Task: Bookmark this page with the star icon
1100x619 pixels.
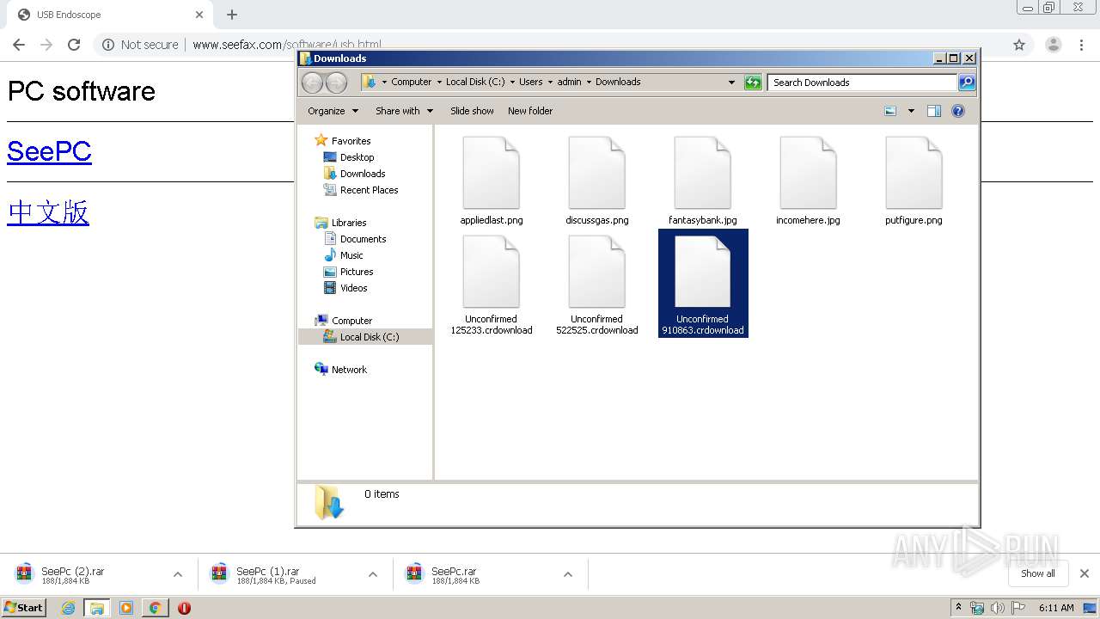Action: click(x=1019, y=45)
